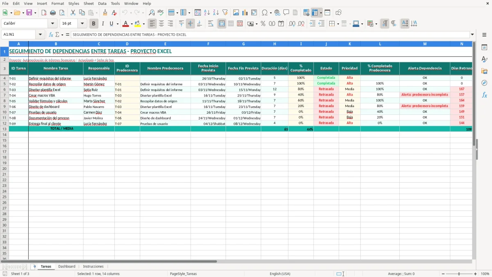
Task: Click the Print icon
Action: coord(53,13)
